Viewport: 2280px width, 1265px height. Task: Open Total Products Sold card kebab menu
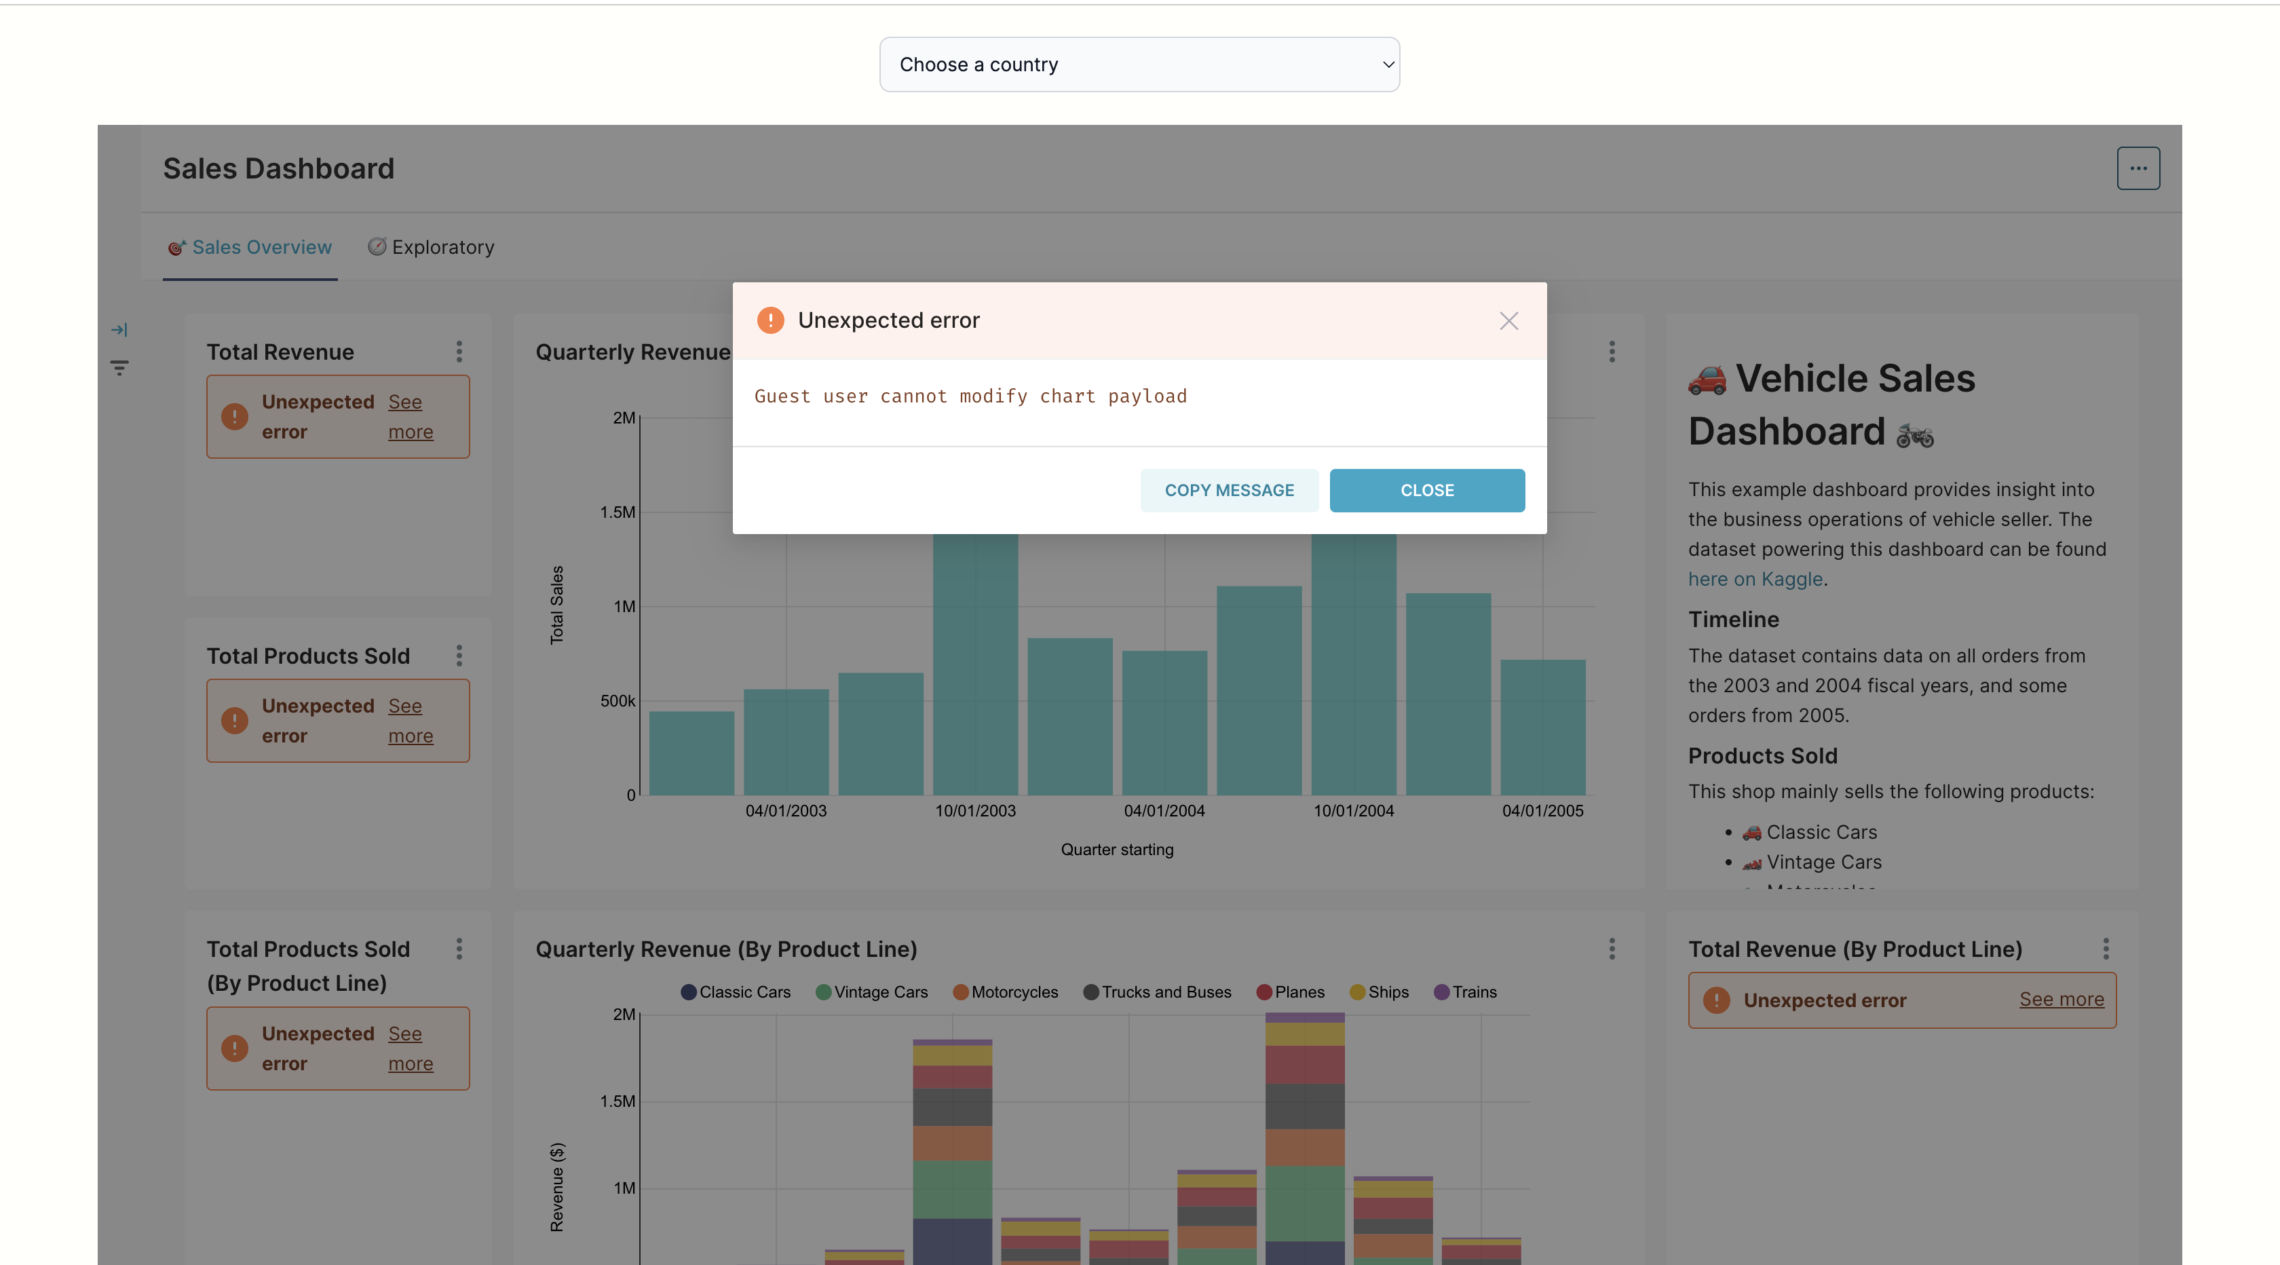click(459, 655)
